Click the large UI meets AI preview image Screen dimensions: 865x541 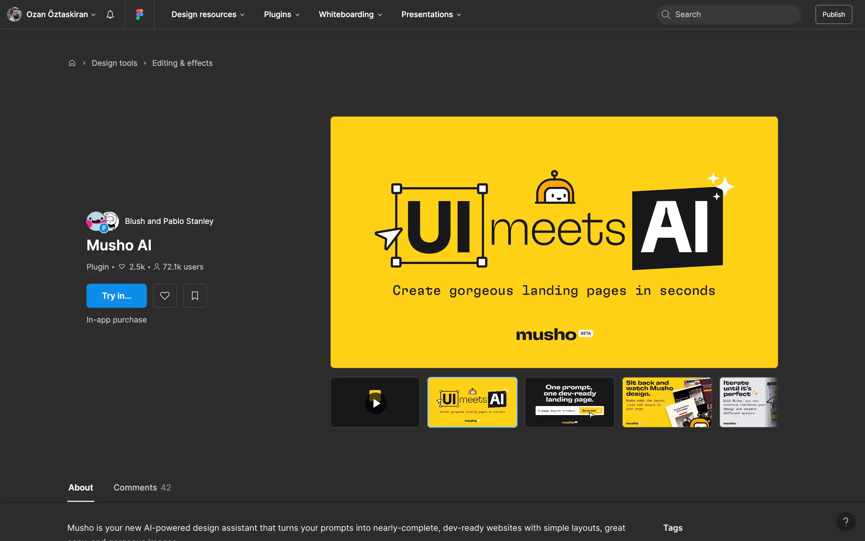click(554, 242)
